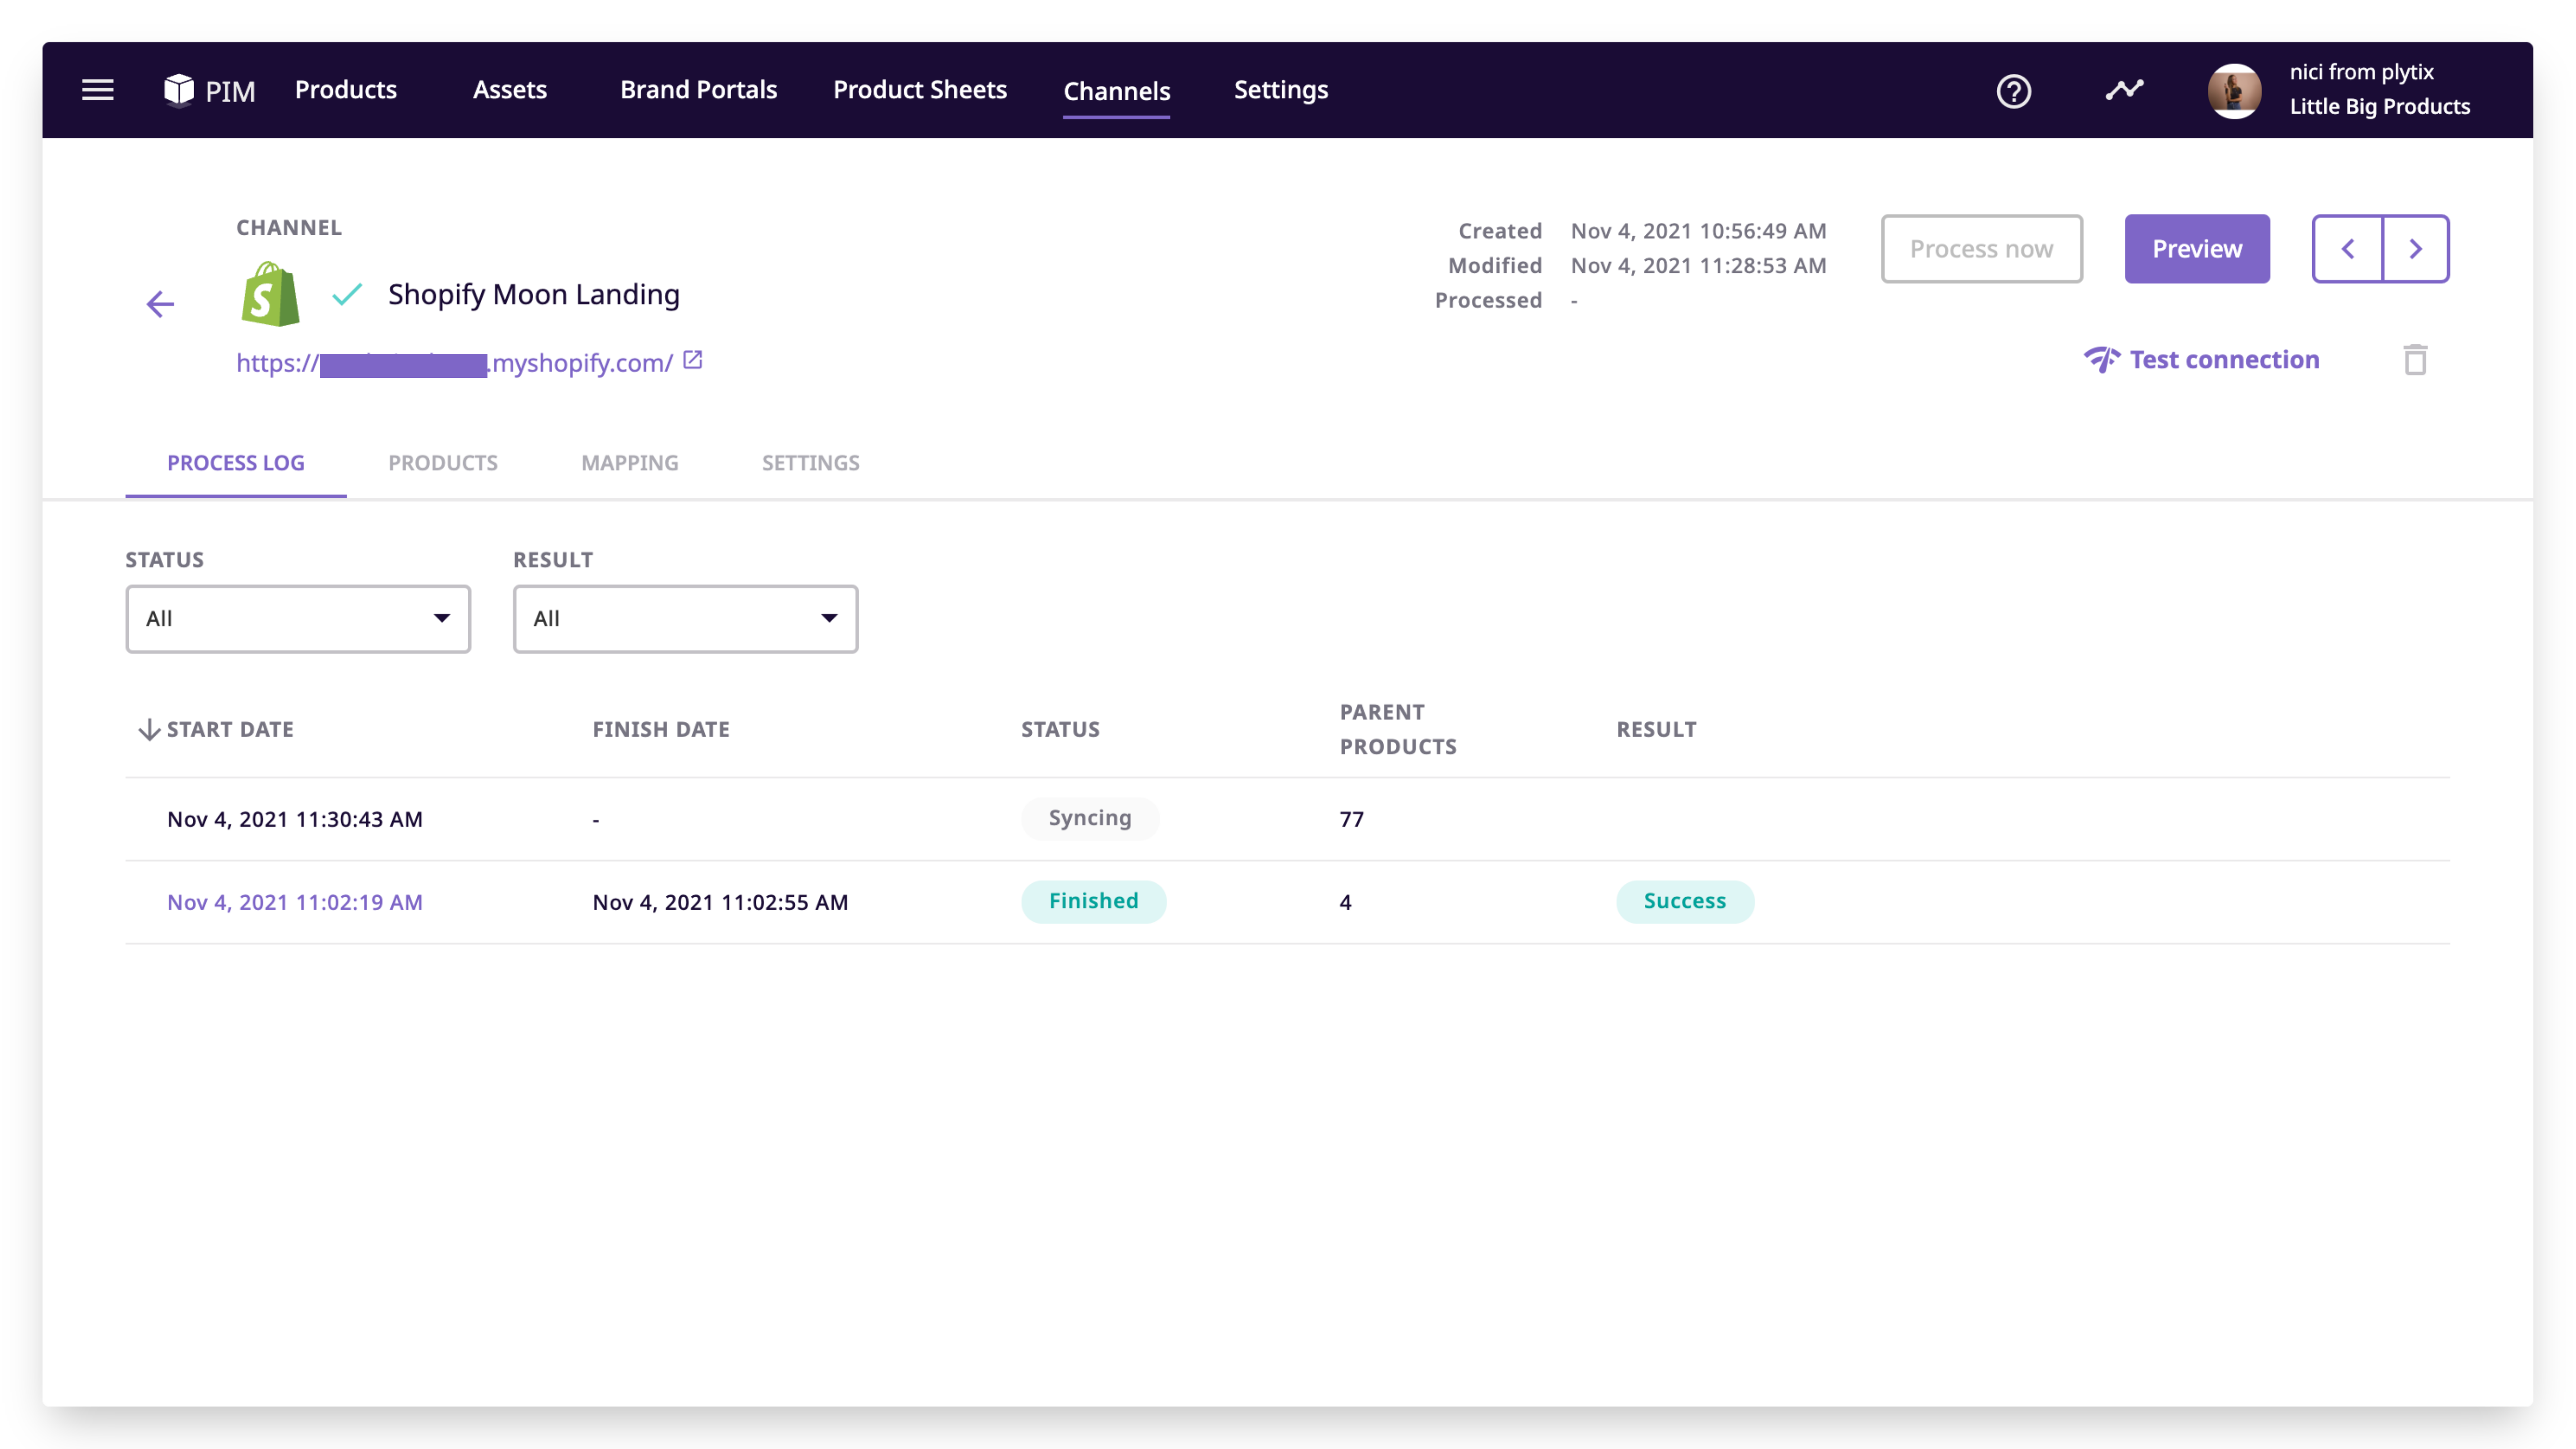
Task: Open the Product Sheets menu
Action: click(x=919, y=90)
